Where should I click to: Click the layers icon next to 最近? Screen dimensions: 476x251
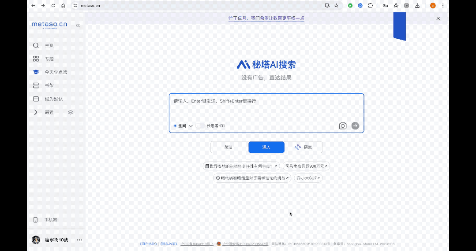[x=71, y=112]
